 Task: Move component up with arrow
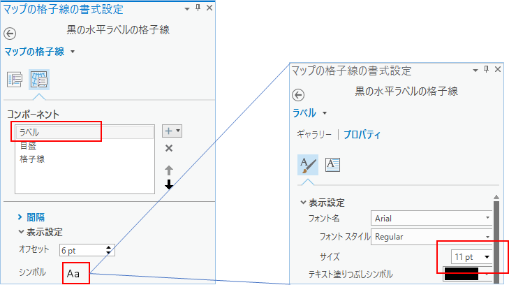click(169, 170)
